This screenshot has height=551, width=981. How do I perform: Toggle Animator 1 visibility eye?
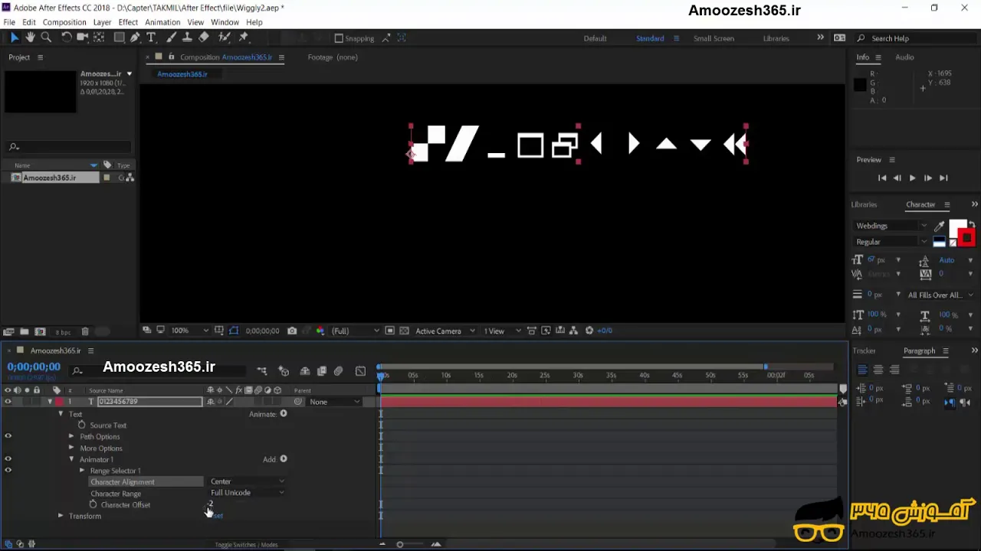pyautogui.click(x=8, y=459)
